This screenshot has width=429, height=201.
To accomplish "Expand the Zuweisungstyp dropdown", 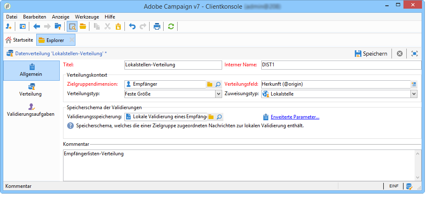I will click(414, 94).
